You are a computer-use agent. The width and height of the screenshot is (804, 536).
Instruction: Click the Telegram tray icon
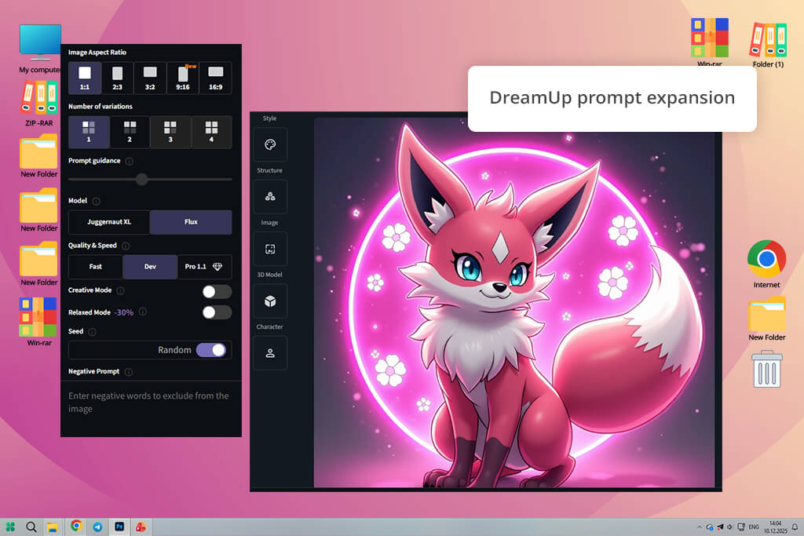pyautogui.click(x=720, y=527)
